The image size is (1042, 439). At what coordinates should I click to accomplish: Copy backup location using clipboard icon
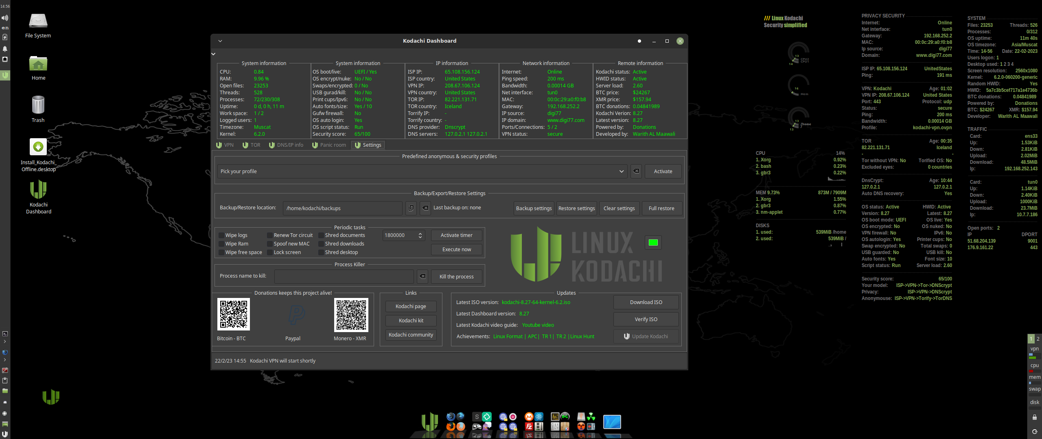point(411,208)
